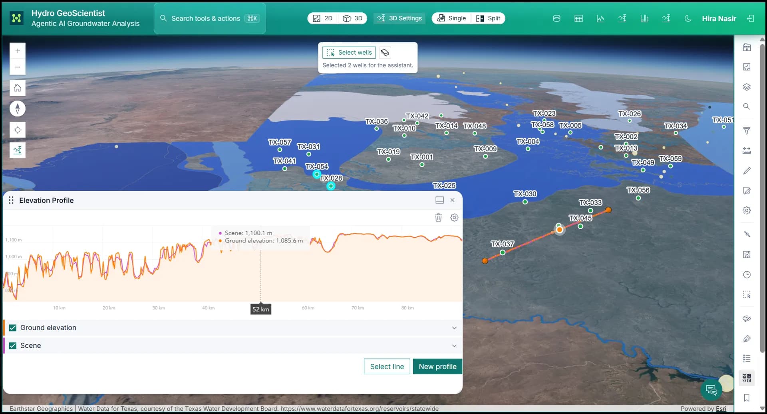Open the color palette icon in sidebar
The width and height of the screenshot is (767, 414).
(x=747, y=318)
